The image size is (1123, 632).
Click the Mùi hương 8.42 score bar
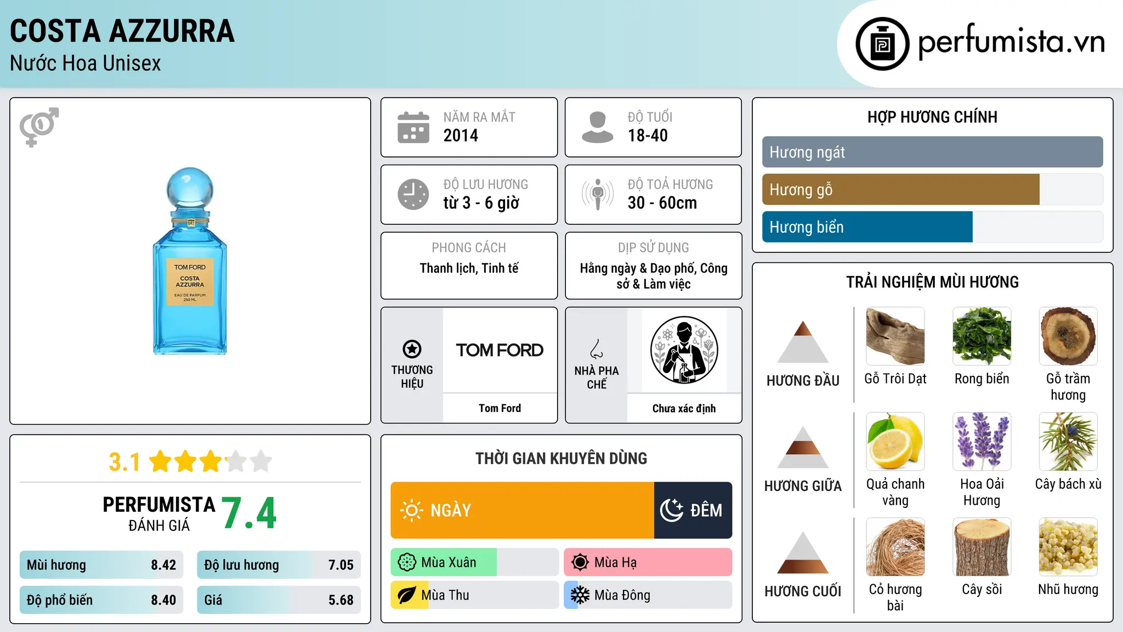coord(101,565)
